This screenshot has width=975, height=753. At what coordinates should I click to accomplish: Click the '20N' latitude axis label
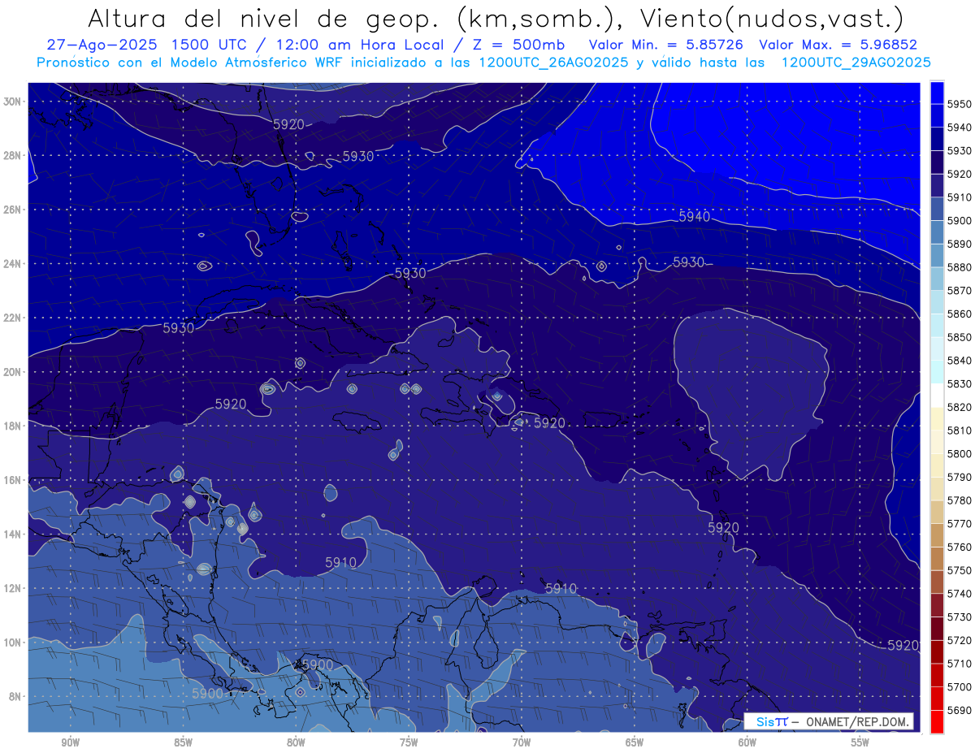14,372
